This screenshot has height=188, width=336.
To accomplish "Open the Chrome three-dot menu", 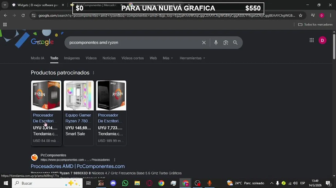I will coord(330,15).
